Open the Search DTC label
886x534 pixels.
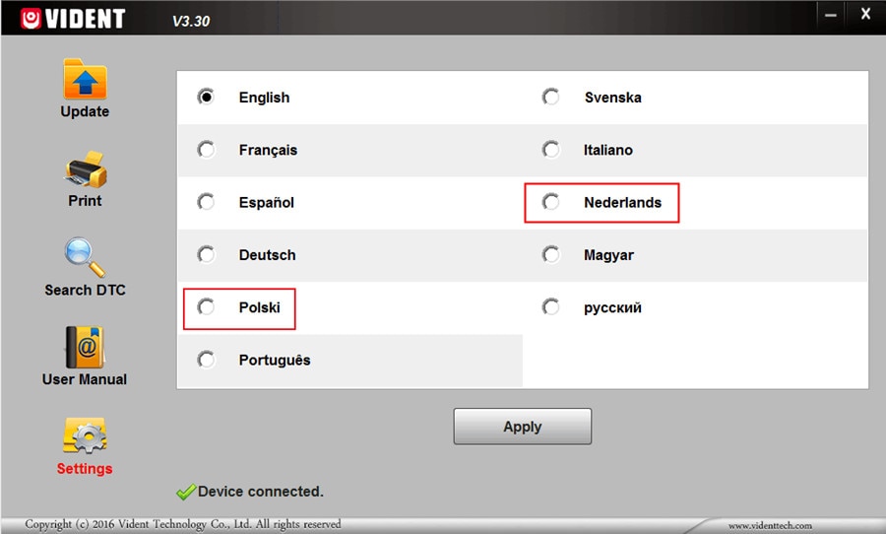pos(85,291)
